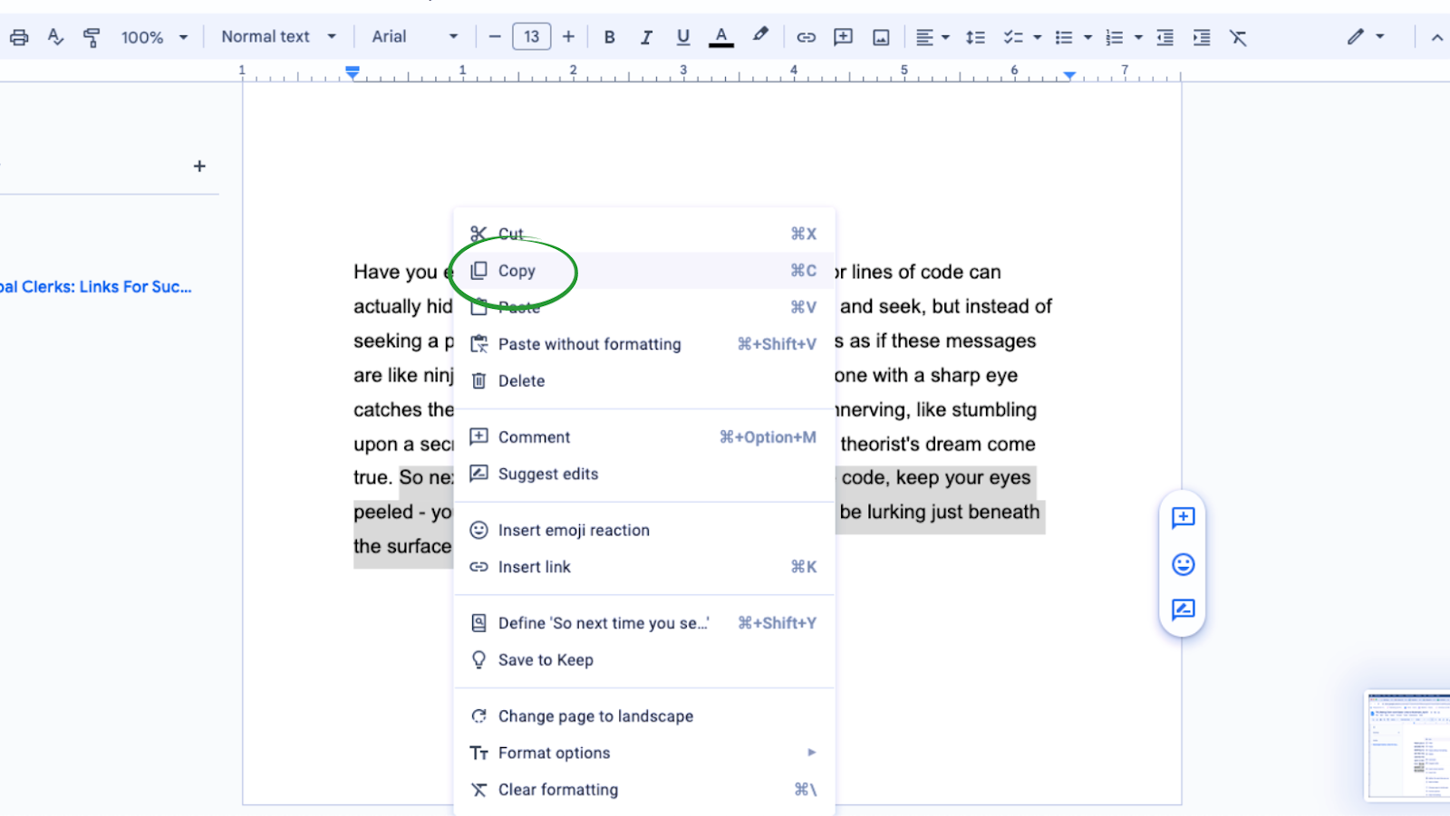This screenshot has width=1450, height=816.
Task: Click the checklist icon
Action: [x=1013, y=37]
